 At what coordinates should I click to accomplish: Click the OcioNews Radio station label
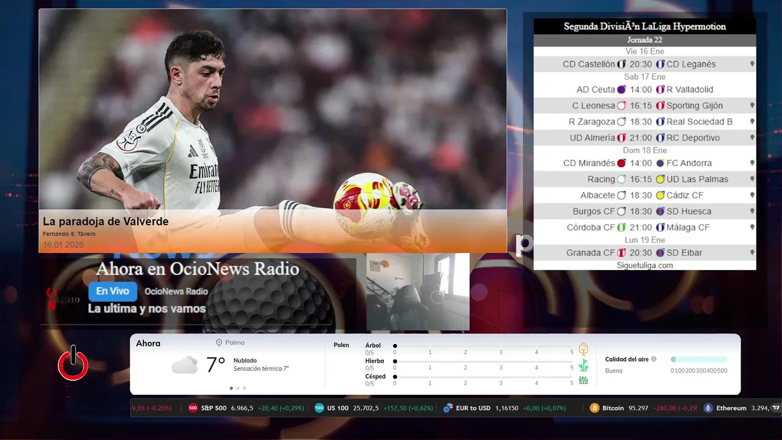[x=177, y=291]
